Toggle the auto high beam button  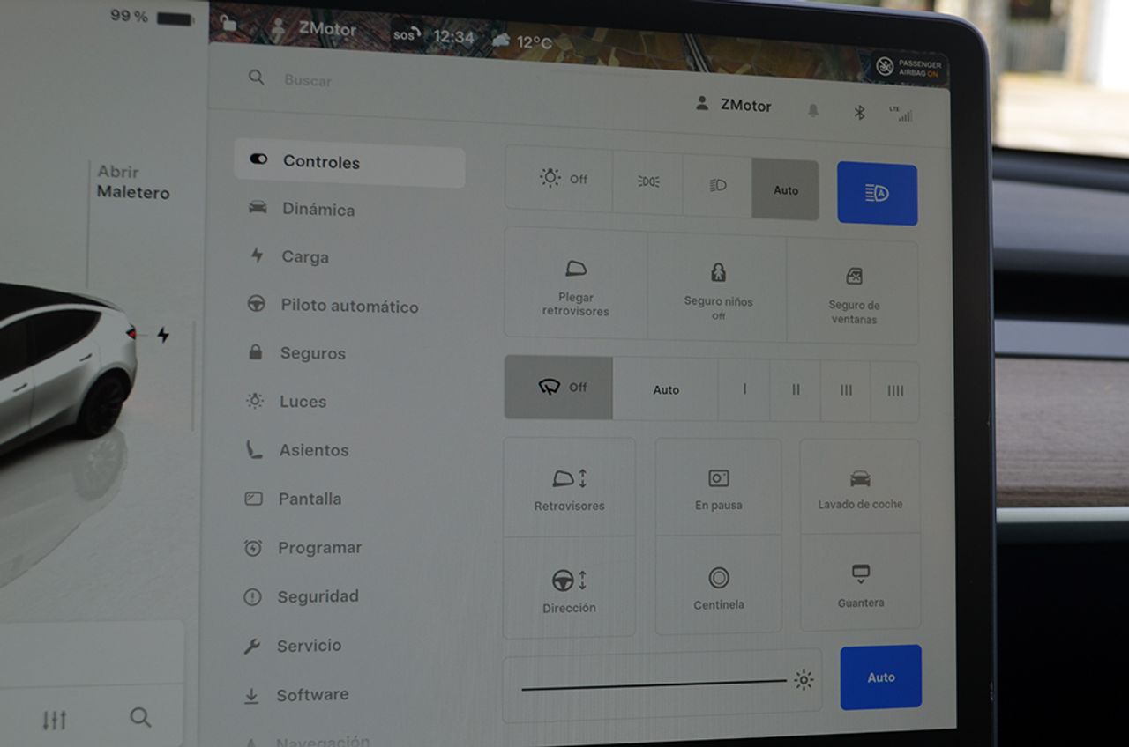(877, 194)
